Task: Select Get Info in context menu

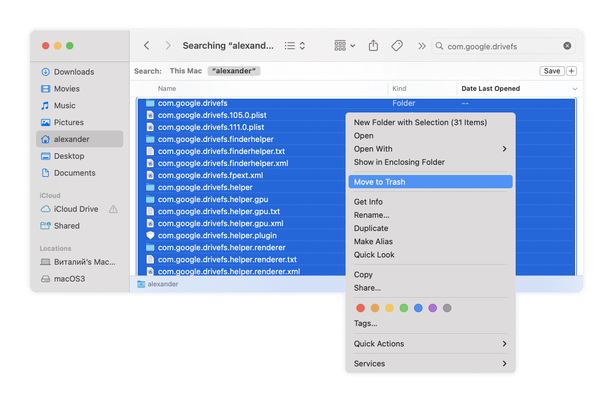Action: click(368, 202)
